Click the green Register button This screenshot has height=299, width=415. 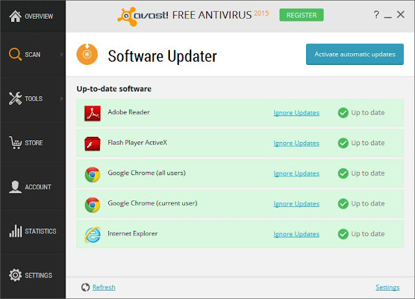point(302,15)
